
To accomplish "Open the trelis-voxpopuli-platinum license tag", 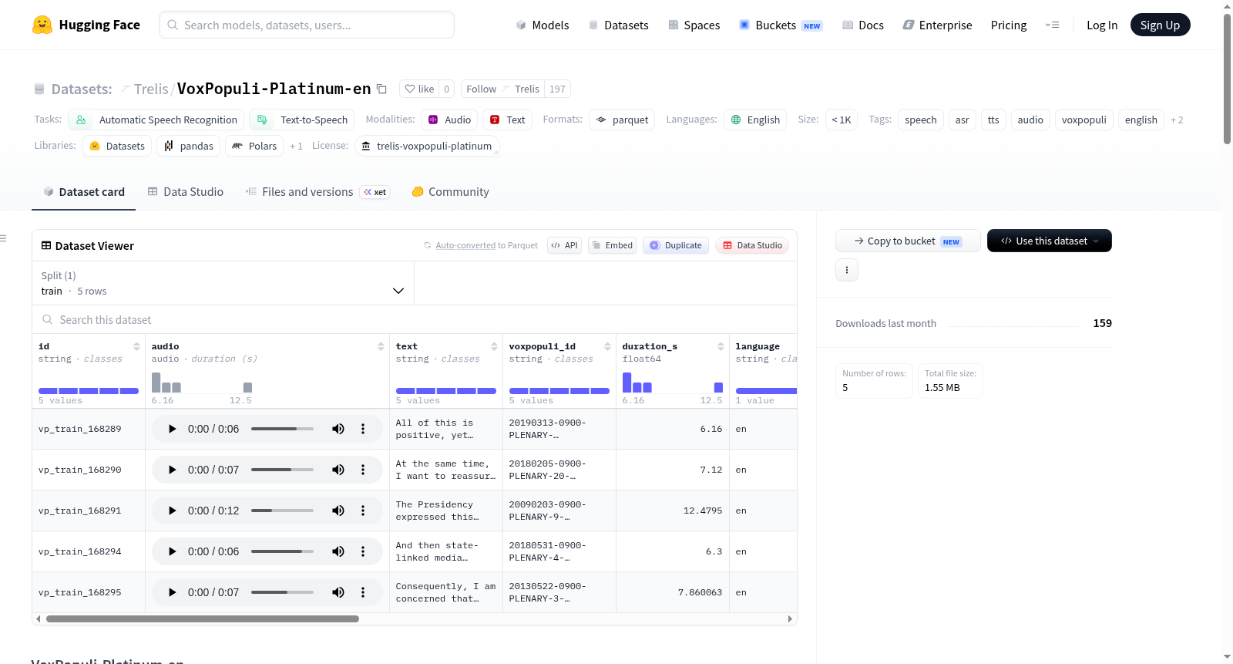I will pos(427,146).
